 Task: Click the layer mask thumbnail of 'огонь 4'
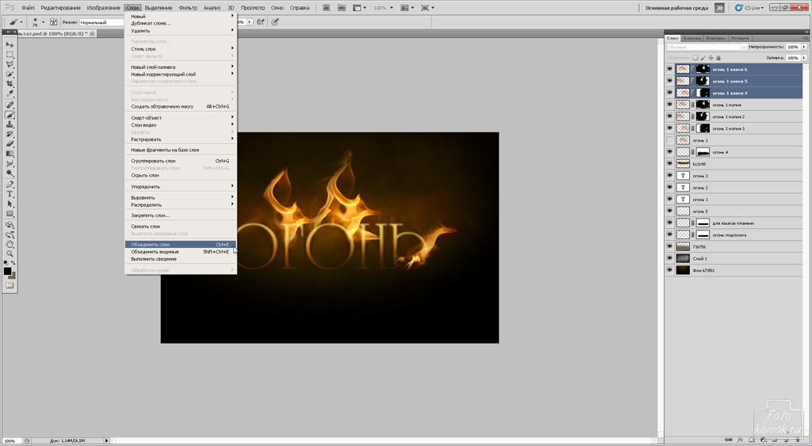coord(703,152)
